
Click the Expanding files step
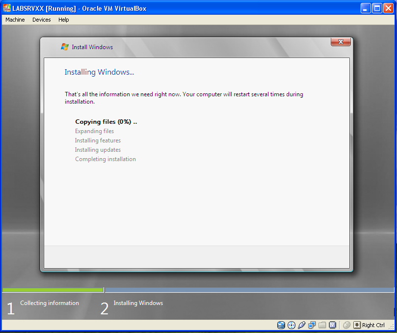94,131
